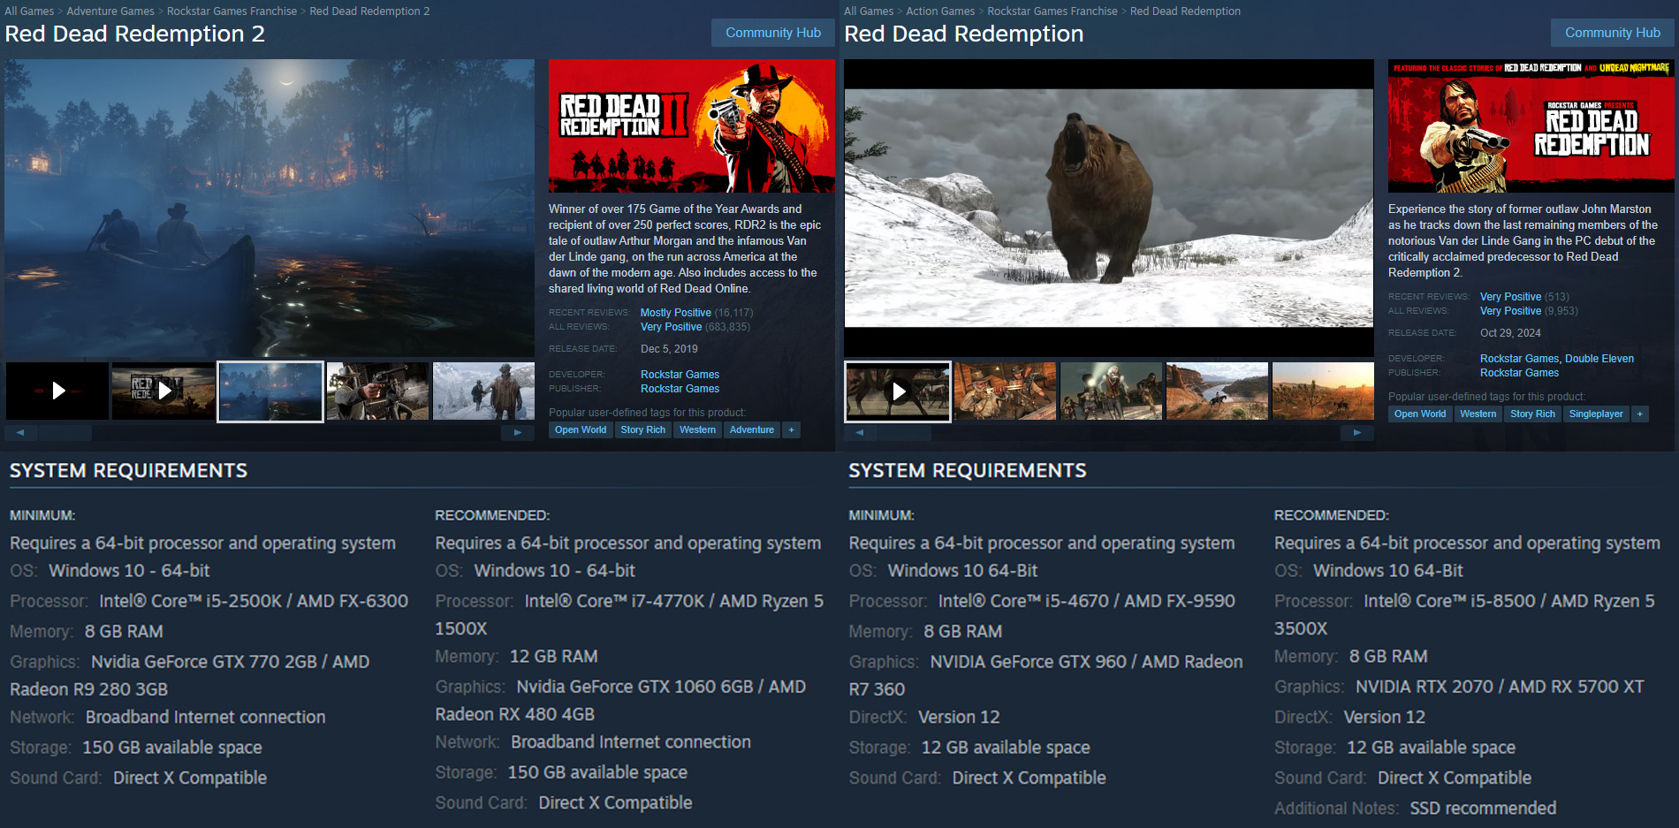Click All Games breadcrumb on RDR2 page
1679x828 pixels.
pos(29,11)
